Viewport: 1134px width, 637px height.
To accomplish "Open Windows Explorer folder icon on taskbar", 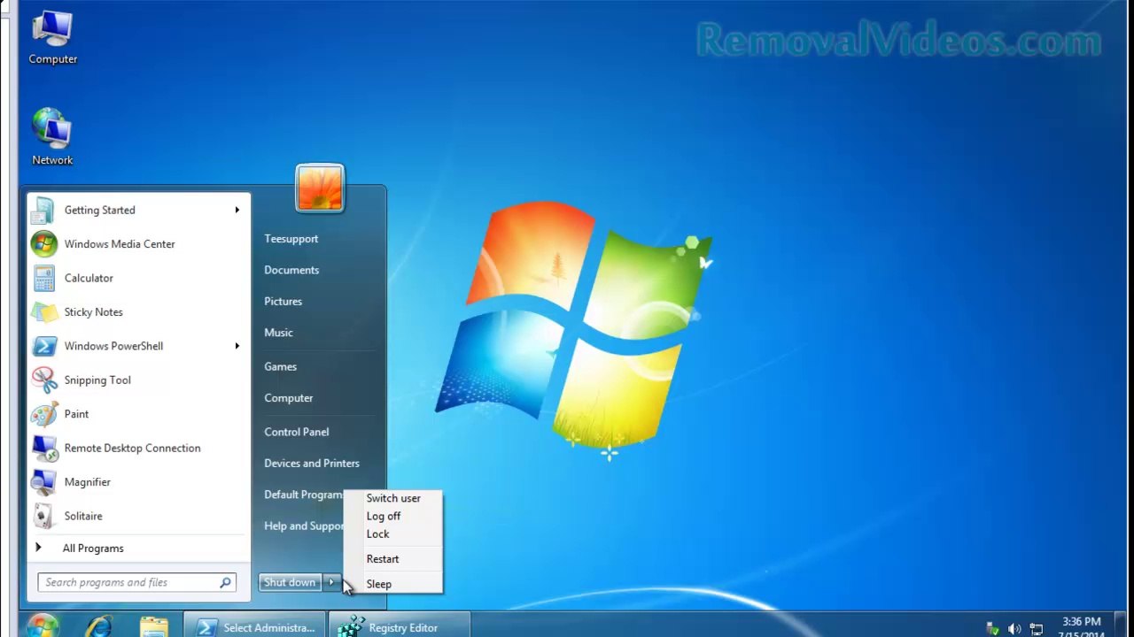I will (153, 626).
